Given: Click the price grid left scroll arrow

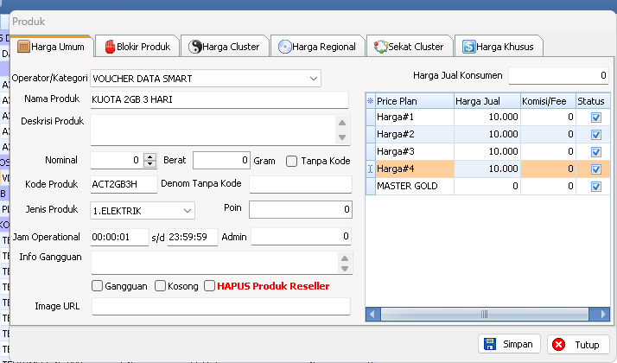Looking at the screenshot, I should pyautogui.click(x=373, y=315).
